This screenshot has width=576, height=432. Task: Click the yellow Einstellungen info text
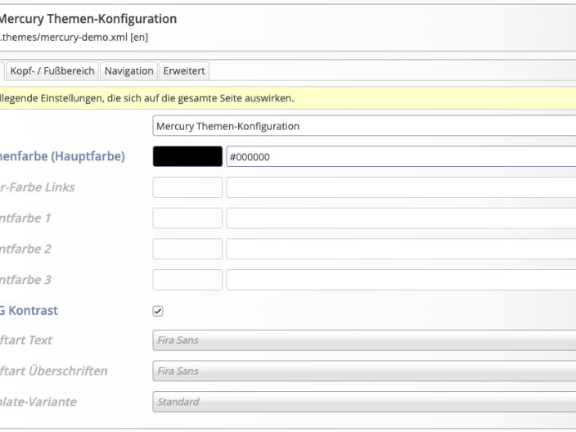coord(147,98)
